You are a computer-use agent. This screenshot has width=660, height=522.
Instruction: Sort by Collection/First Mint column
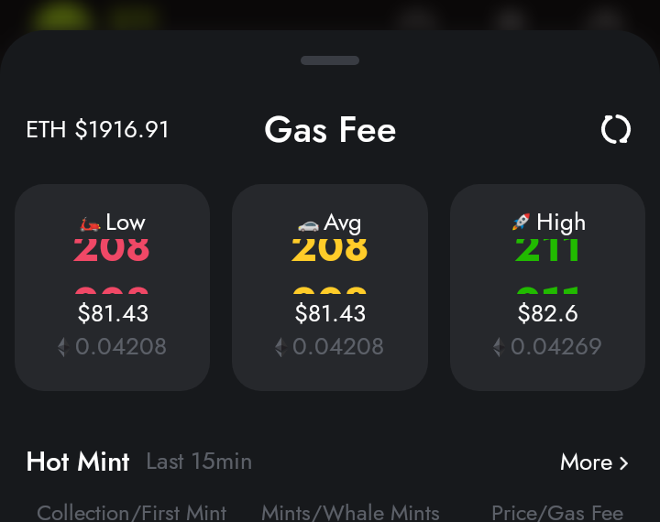pyautogui.click(x=132, y=513)
